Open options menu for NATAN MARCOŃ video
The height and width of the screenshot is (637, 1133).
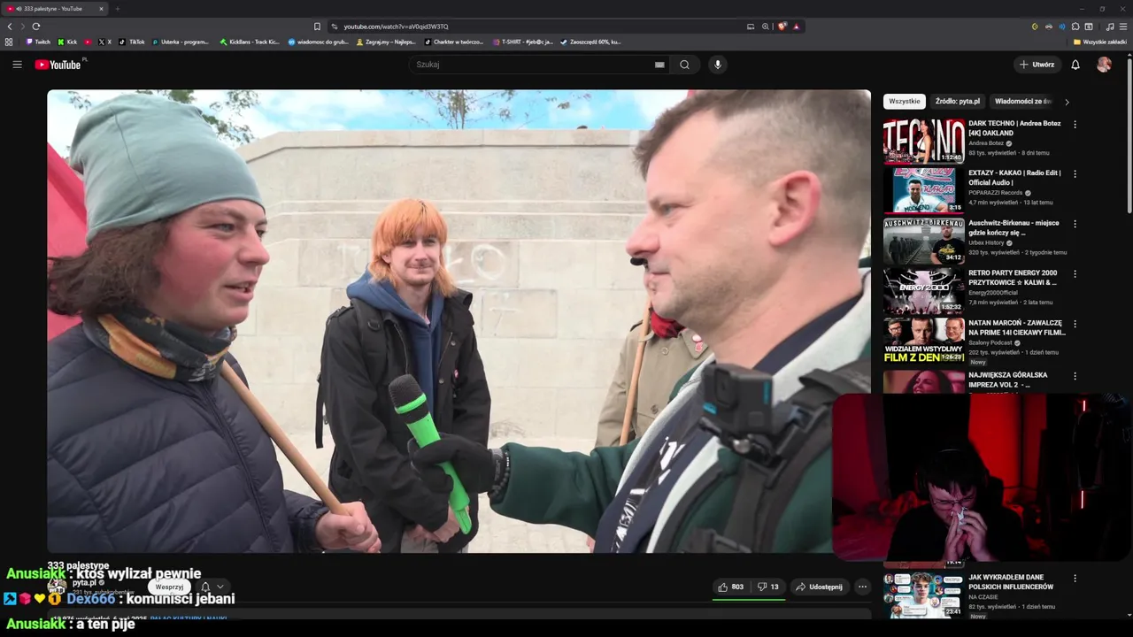(1075, 324)
